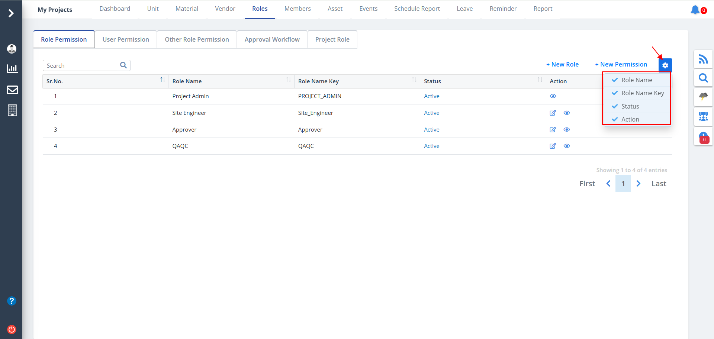The width and height of the screenshot is (714, 339).
Task: Sort table by Role Name column
Action: point(288,80)
